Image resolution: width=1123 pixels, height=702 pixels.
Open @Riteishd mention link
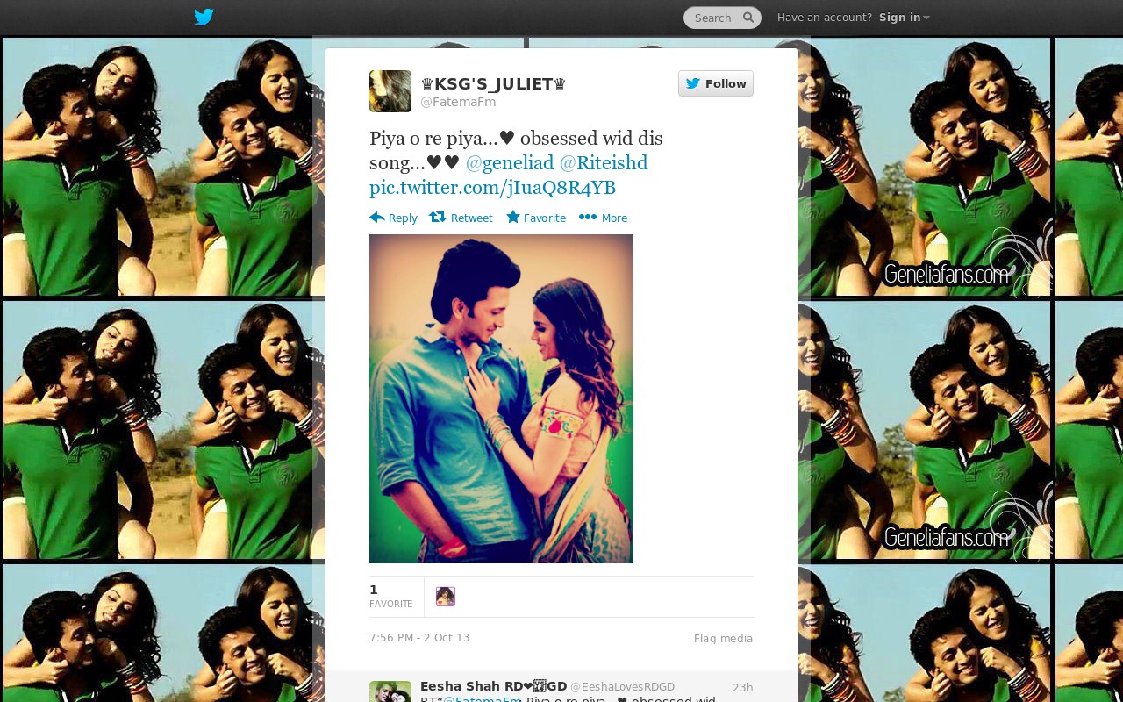coord(604,163)
